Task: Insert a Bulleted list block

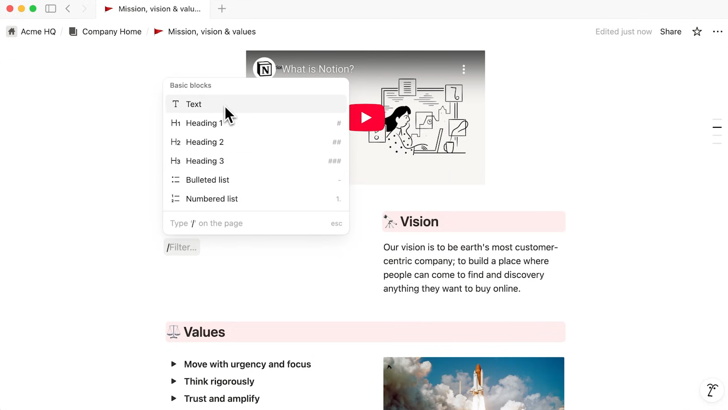Action: click(x=256, y=180)
